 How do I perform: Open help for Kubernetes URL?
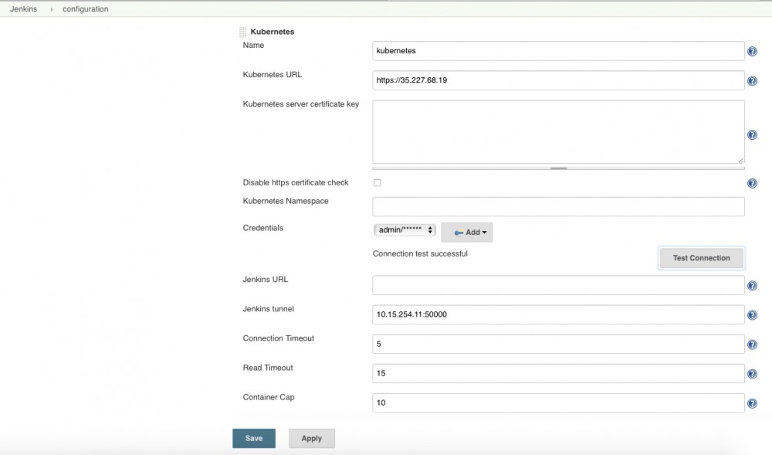coord(752,80)
